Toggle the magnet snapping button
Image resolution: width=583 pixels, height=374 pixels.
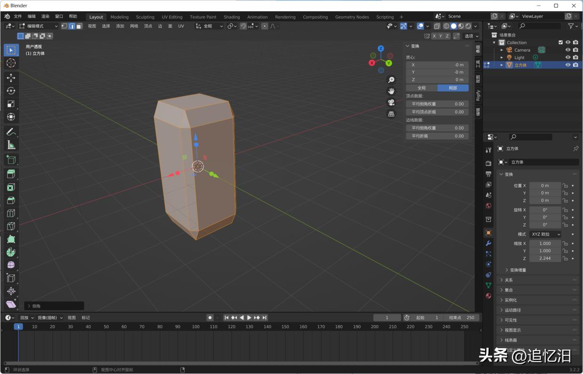coord(243,26)
